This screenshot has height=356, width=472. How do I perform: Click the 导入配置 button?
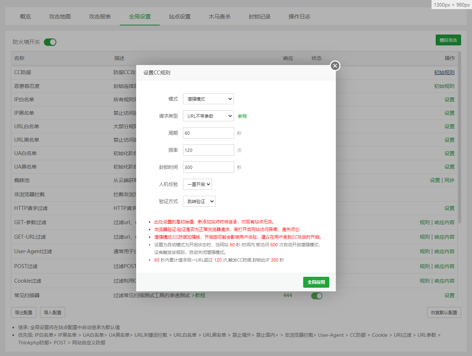tap(53, 312)
